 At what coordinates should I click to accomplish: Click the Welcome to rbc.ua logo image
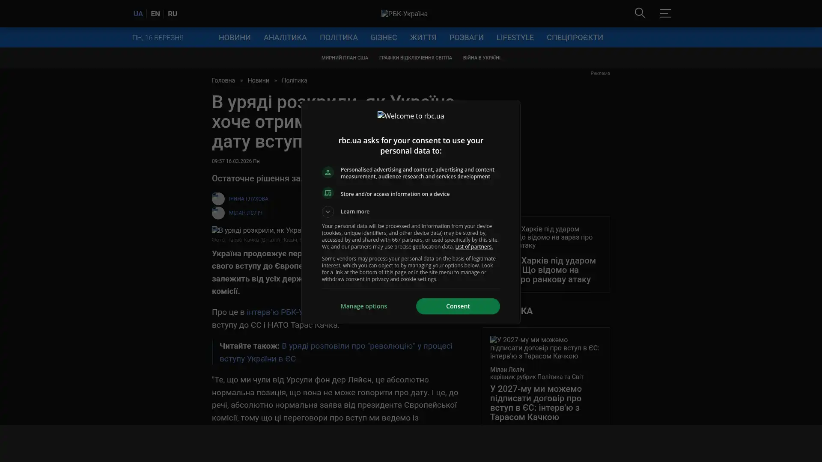click(x=411, y=116)
